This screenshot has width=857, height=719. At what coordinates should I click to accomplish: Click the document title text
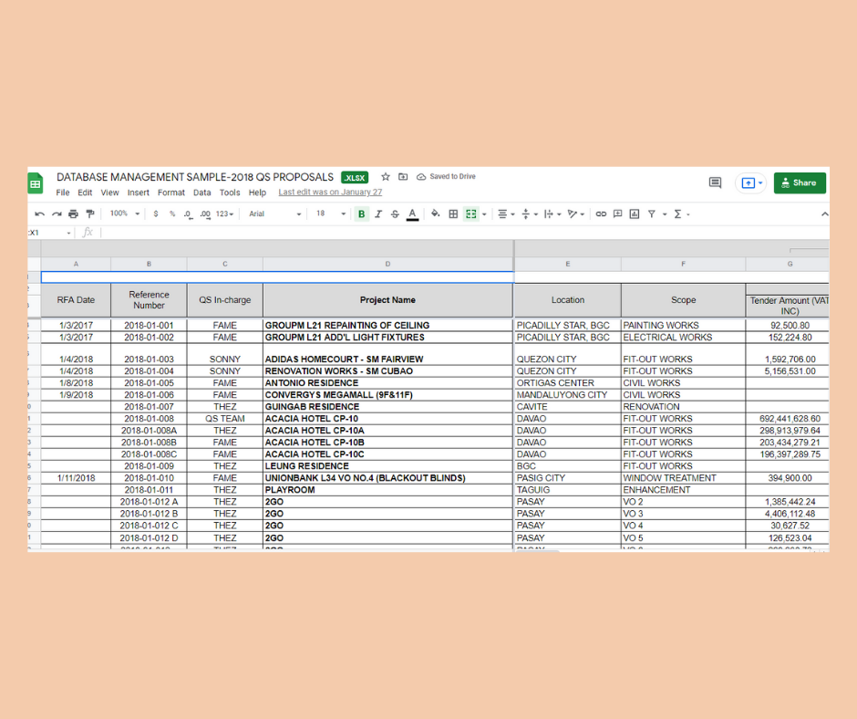[x=194, y=177]
